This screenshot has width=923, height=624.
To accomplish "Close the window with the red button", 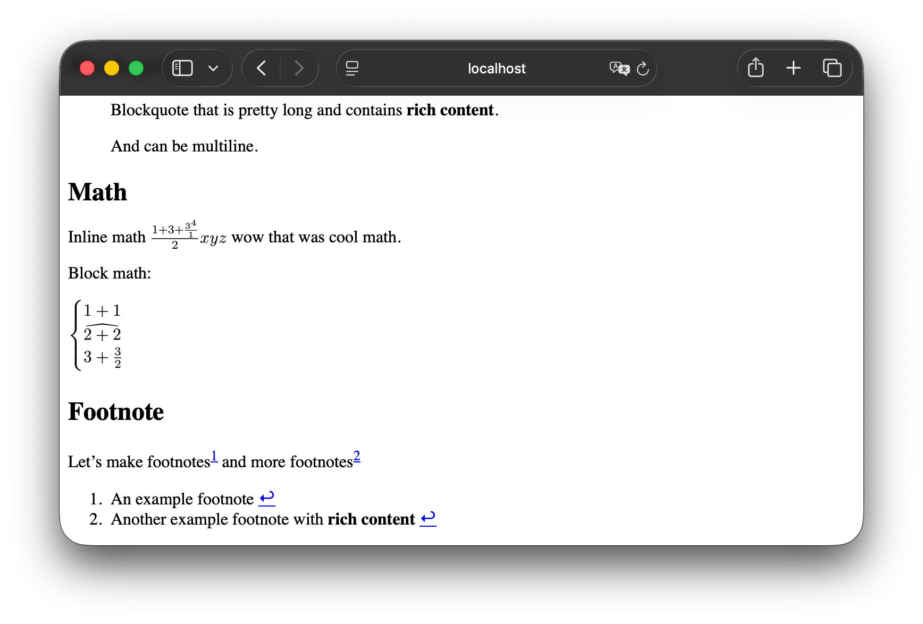I will point(87,68).
